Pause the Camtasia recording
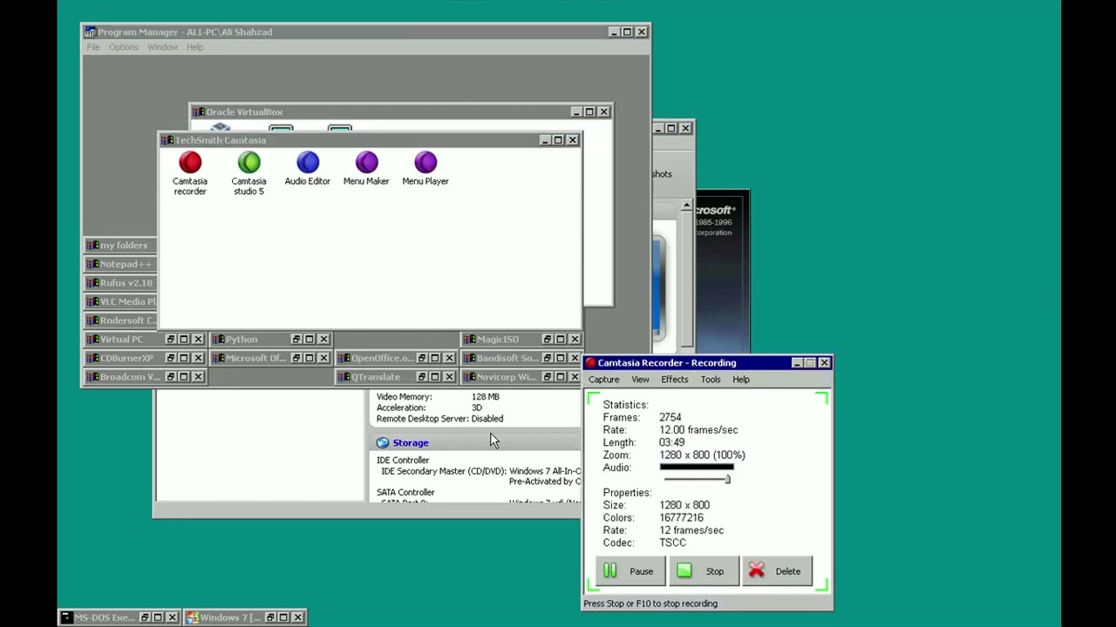The image size is (1116, 627). point(630,571)
